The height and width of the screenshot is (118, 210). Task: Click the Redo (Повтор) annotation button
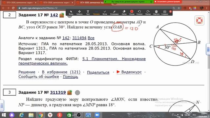pyautogui.click(x=148, y=12)
